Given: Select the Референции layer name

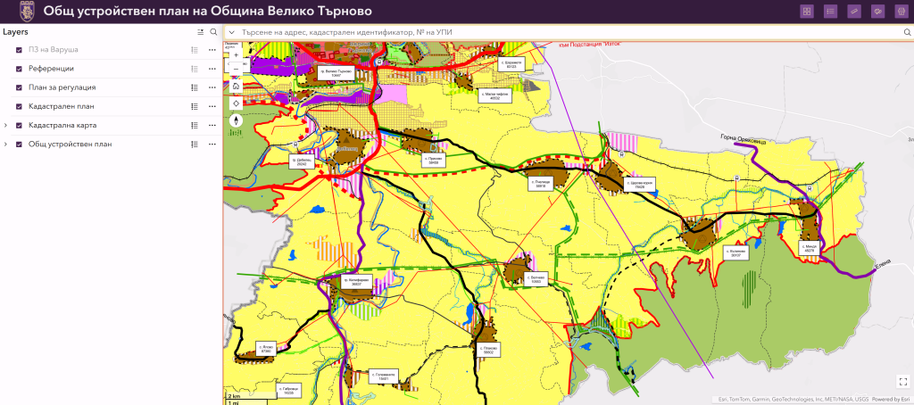Looking at the screenshot, I should 51,69.
